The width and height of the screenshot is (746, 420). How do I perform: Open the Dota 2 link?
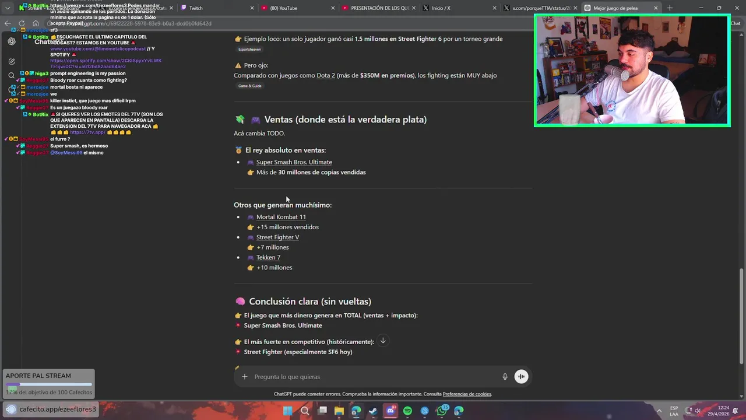[x=326, y=75]
